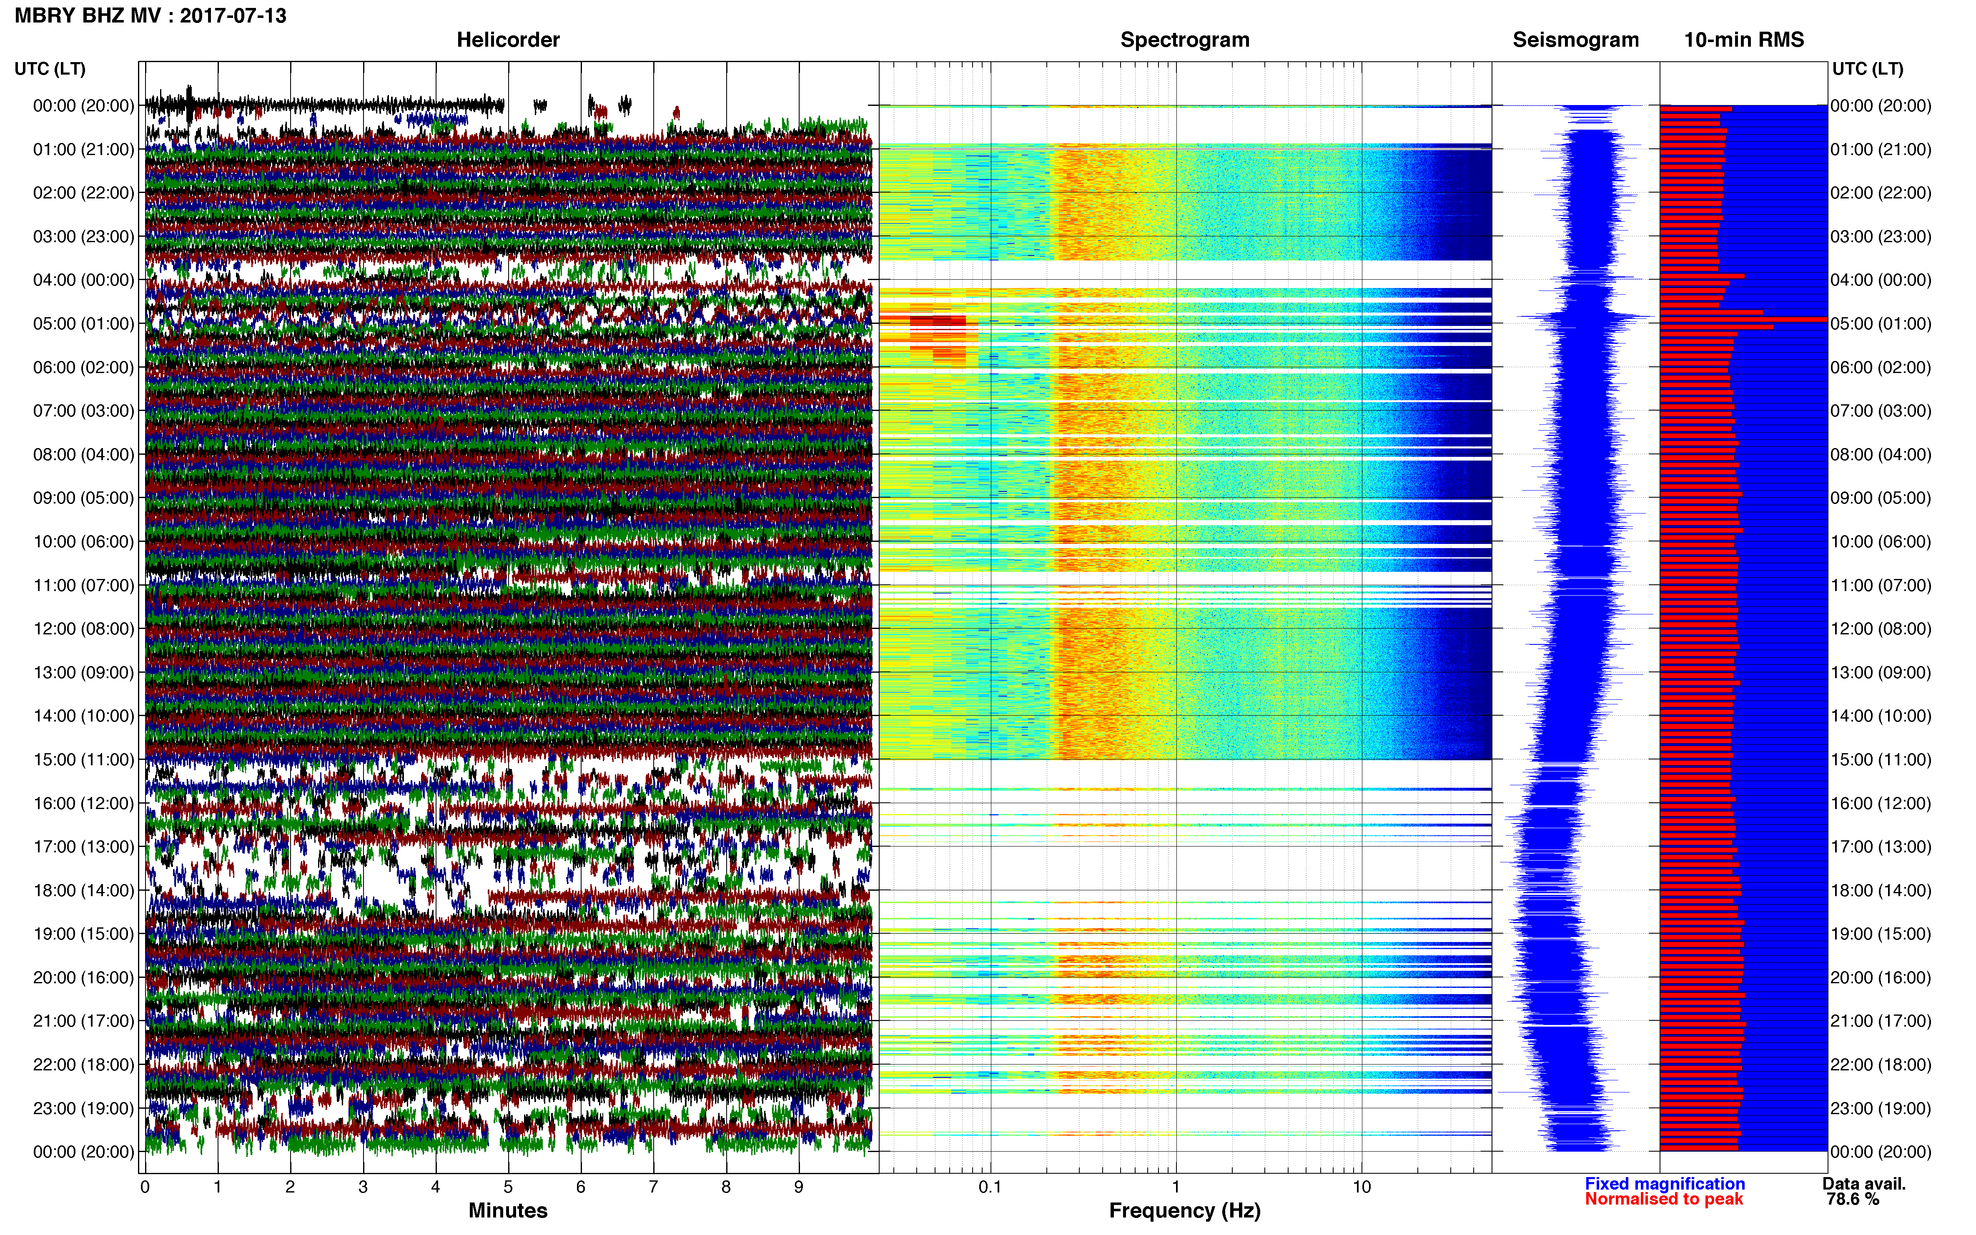Click the 05:00 (01:00) label on the Helicorder axis
The image size is (1976, 1235).
point(83,323)
